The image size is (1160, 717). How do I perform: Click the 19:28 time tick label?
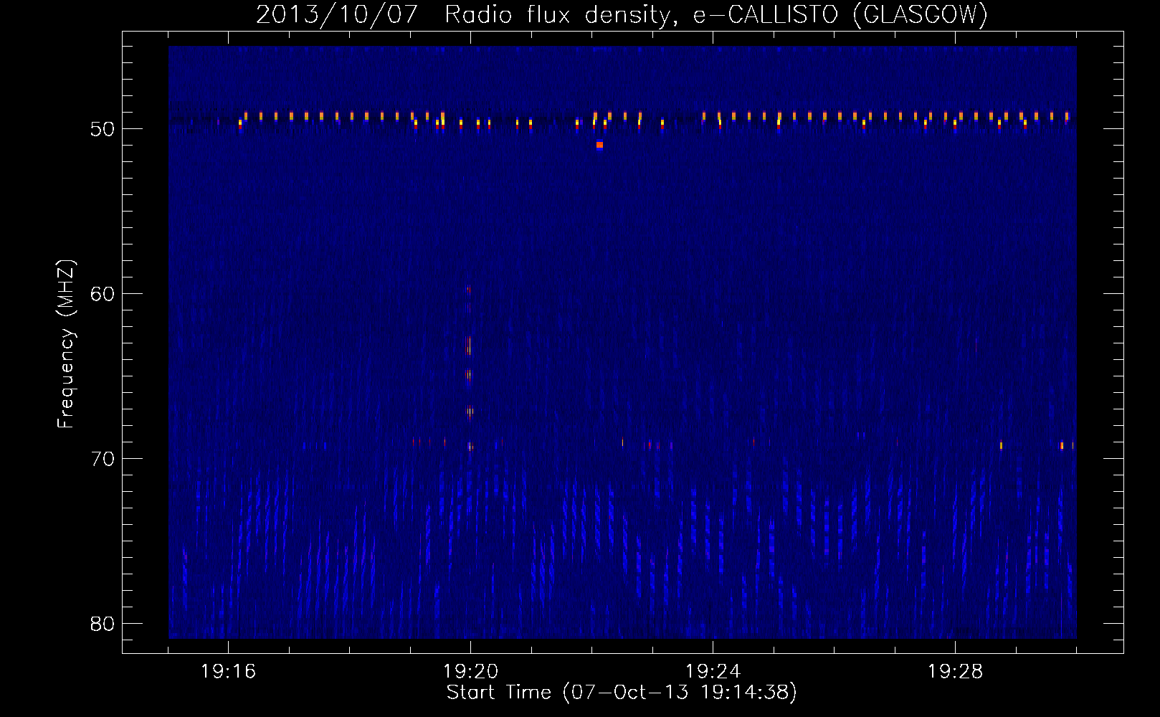955,672
